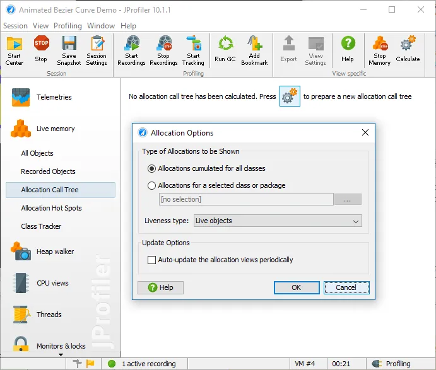Image resolution: width=436 pixels, height=370 pixels.
Task: Click the 1 active recording status text
Action: coord(149,364)
